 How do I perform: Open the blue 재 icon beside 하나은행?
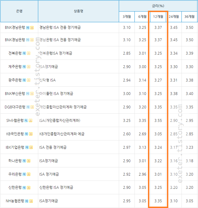coord(24,161)
